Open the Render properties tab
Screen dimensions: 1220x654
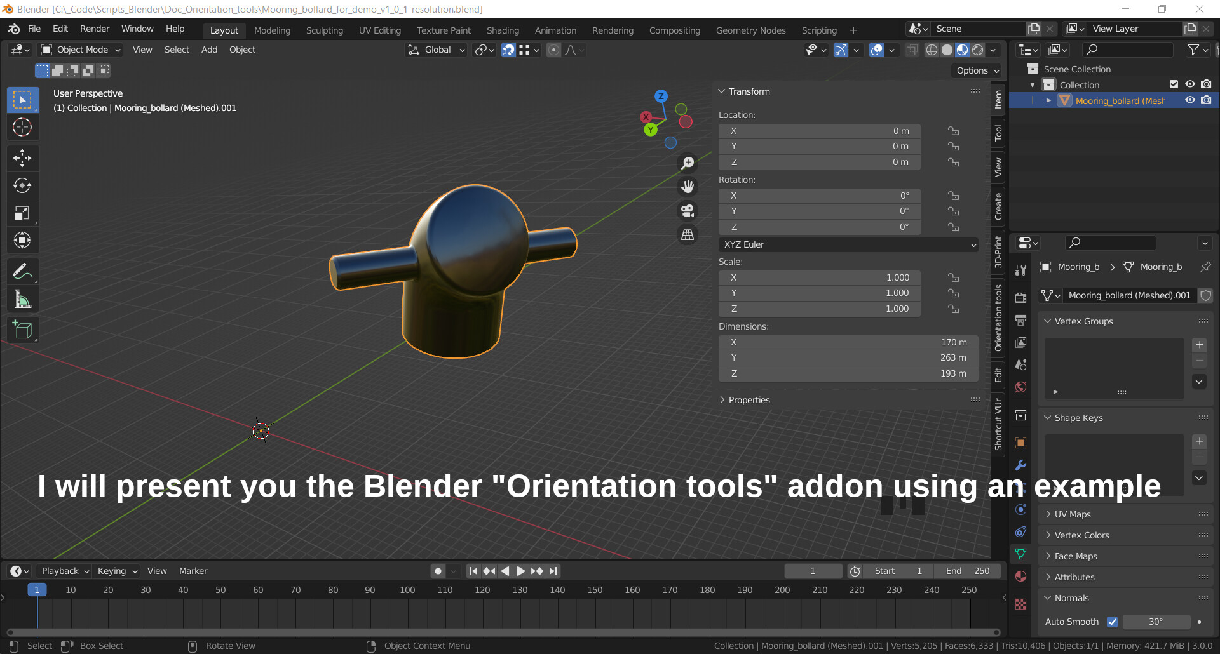1020,298
